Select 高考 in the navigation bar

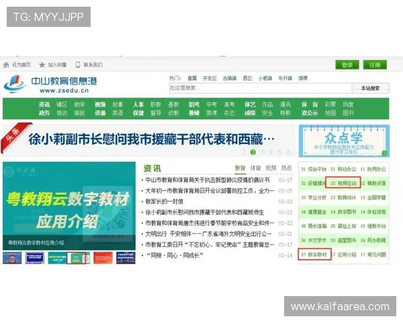tap(229, 104)
